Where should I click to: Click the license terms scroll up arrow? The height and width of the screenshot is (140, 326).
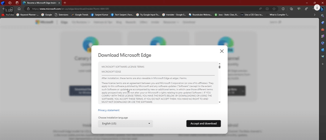pyautogui.click(x=220, y=64)
